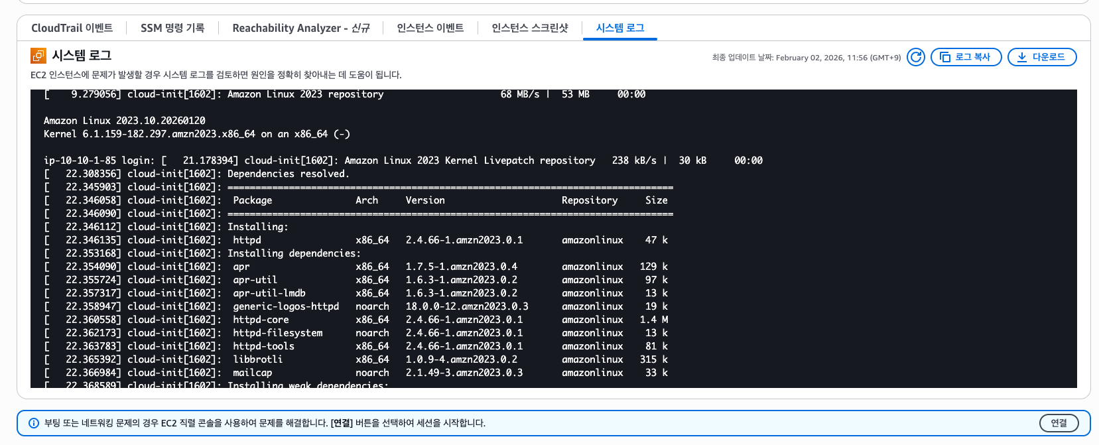Click version 2.1.49-3.amzn2023.0.3
Viewport: 1099px width, 445px height.
click(x=464, y=373)
